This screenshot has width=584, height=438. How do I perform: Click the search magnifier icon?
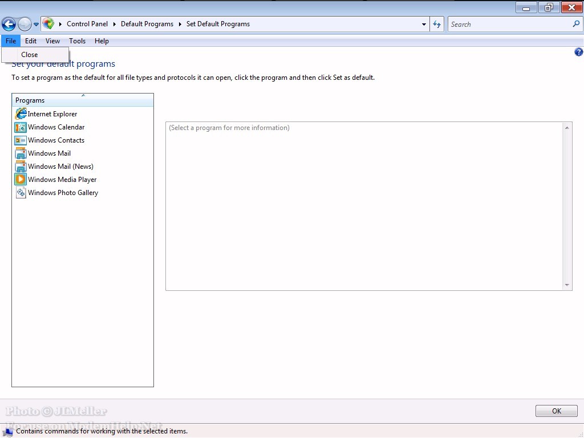pos(576,24)
